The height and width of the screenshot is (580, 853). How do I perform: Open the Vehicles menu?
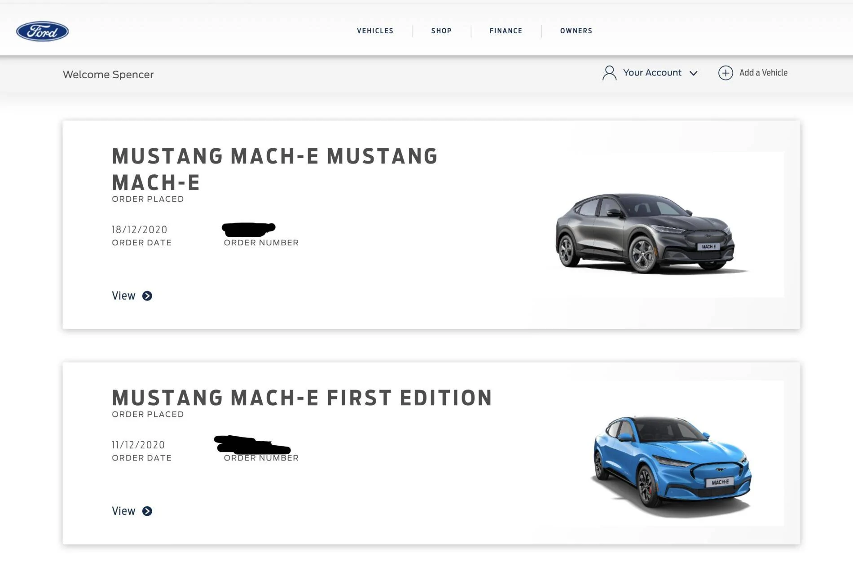click(375, 31)
